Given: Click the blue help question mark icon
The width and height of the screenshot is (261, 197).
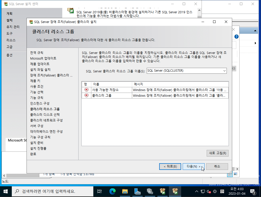Looking at the screenshot, I should click(236, 37).
